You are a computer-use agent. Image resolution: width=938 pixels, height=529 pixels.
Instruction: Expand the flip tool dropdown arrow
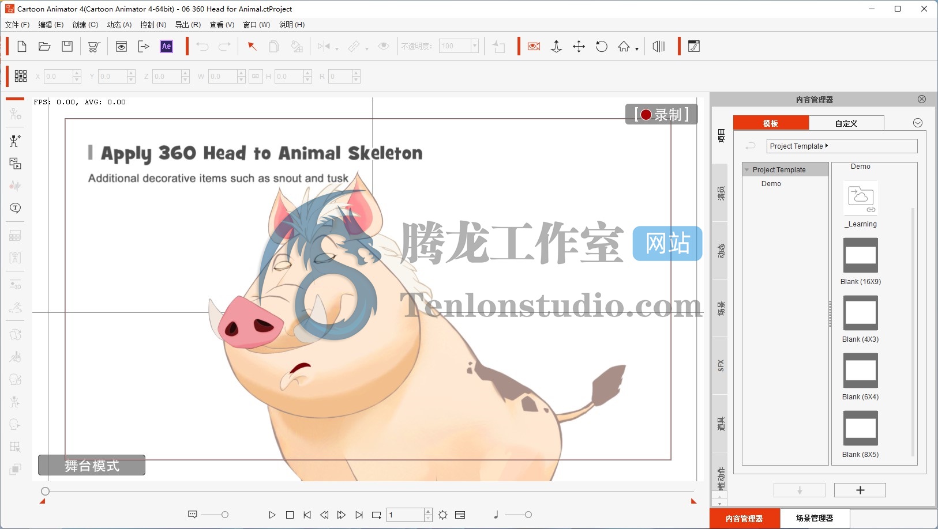(337, 49)
